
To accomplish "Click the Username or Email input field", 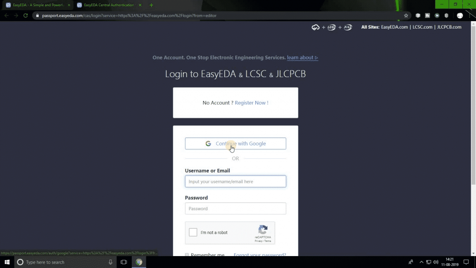I will click(x=235, y=182).
